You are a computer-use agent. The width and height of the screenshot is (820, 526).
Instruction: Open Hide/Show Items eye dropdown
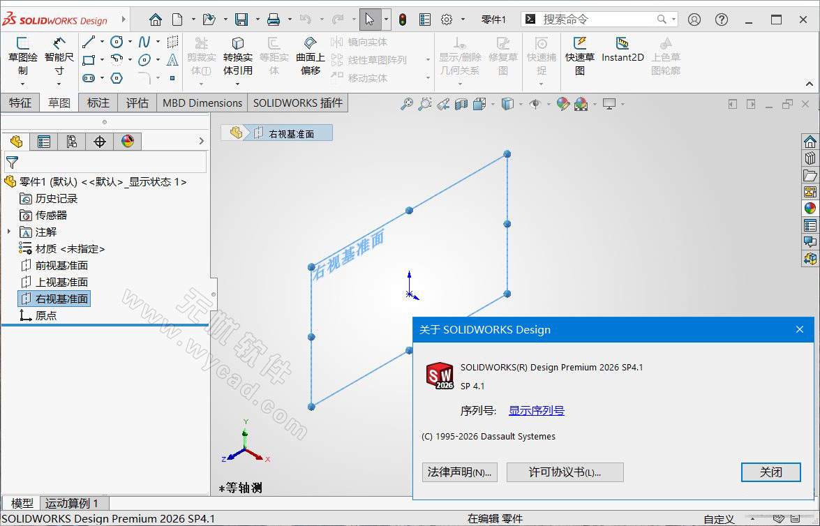[x=549, y=104]
